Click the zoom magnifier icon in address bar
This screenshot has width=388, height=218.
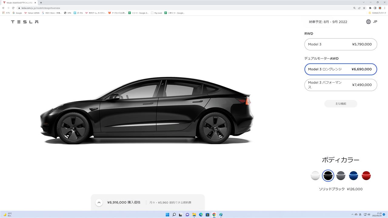click(x=354, y=8)
